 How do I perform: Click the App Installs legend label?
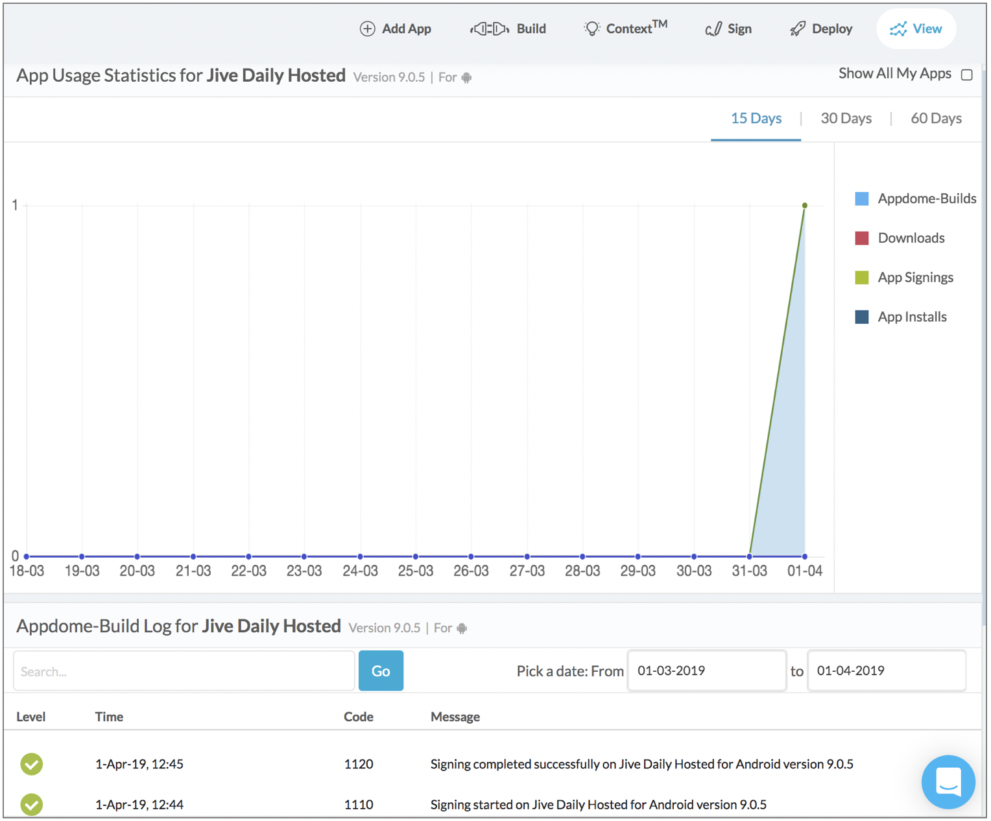point(913,317)
